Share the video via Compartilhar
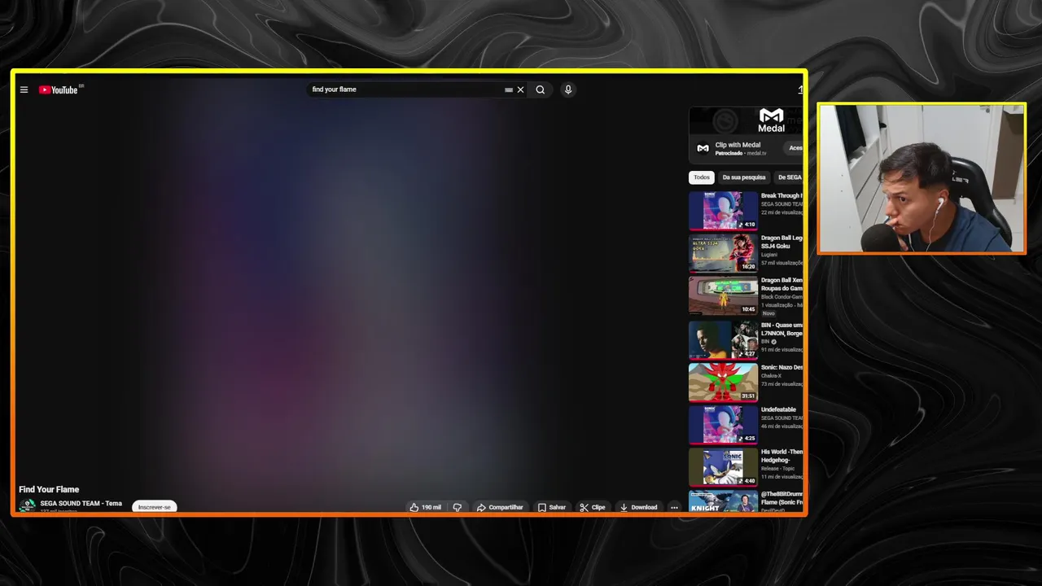This screenshot has height=586, width=1042. (500, 507)
